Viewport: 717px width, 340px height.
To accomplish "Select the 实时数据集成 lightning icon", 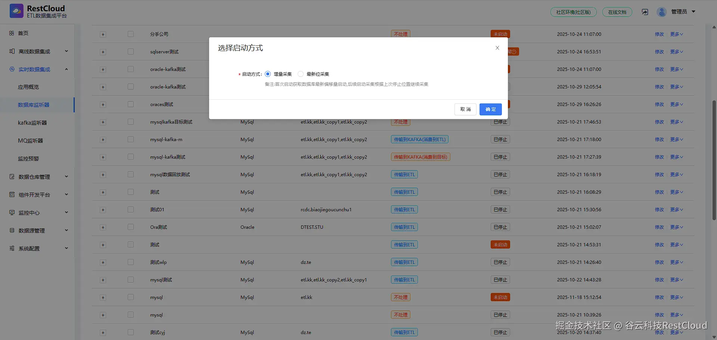I will click(x=12, y=69).
